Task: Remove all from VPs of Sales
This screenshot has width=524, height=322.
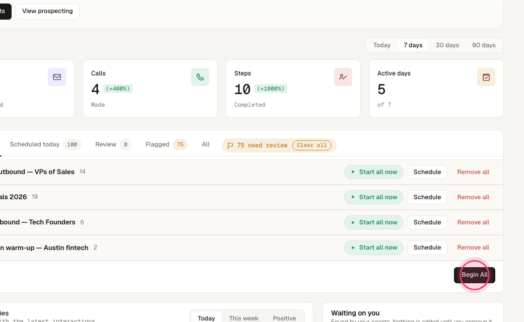Action: coord(473,172)
